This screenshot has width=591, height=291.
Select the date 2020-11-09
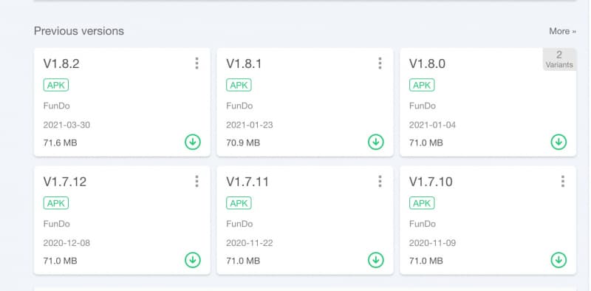click(x=433, y=243)
